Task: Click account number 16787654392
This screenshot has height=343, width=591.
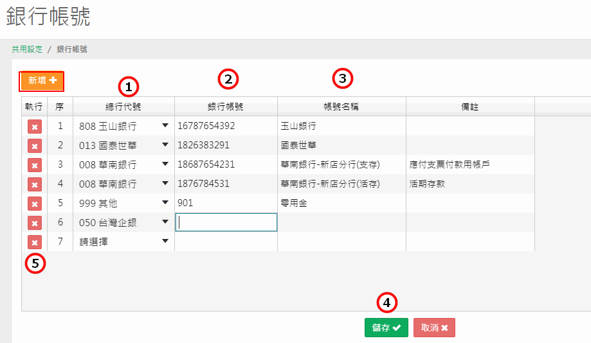Action: (x=206, y=126)
